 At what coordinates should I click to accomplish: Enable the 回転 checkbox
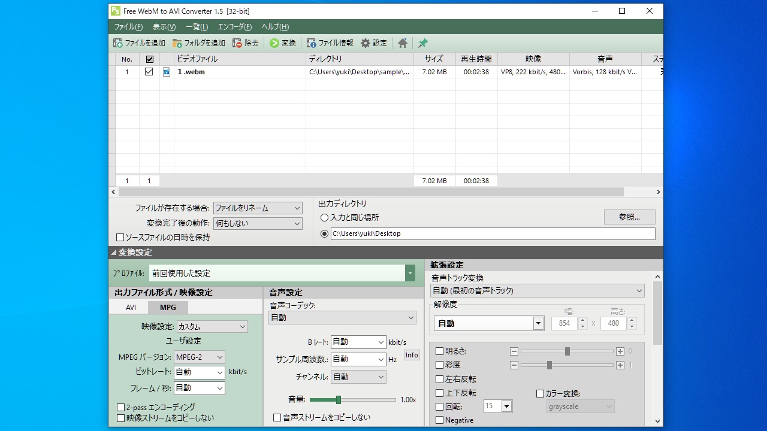pyautogui.click(x=439, y=406)
